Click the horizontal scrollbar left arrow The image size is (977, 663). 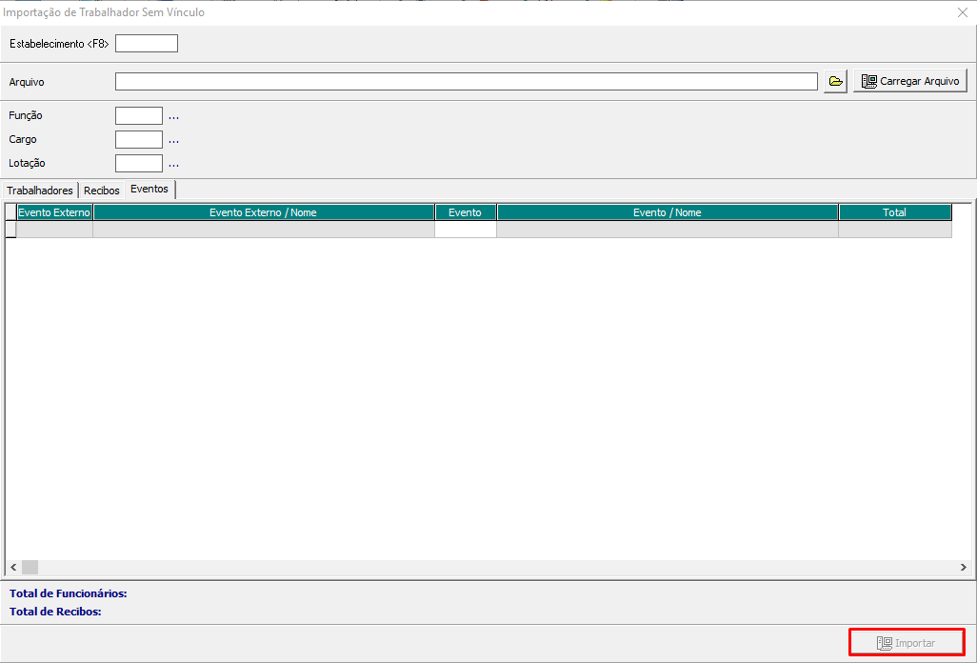tap(12, 568)
